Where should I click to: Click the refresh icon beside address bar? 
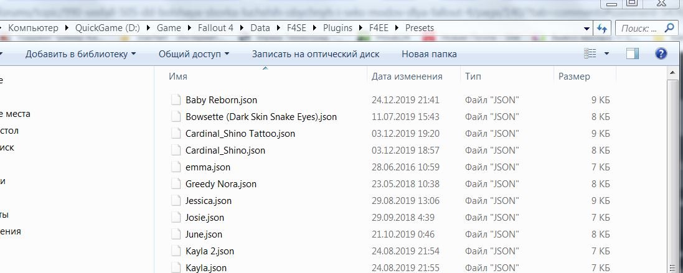click(x=602, y=29)
